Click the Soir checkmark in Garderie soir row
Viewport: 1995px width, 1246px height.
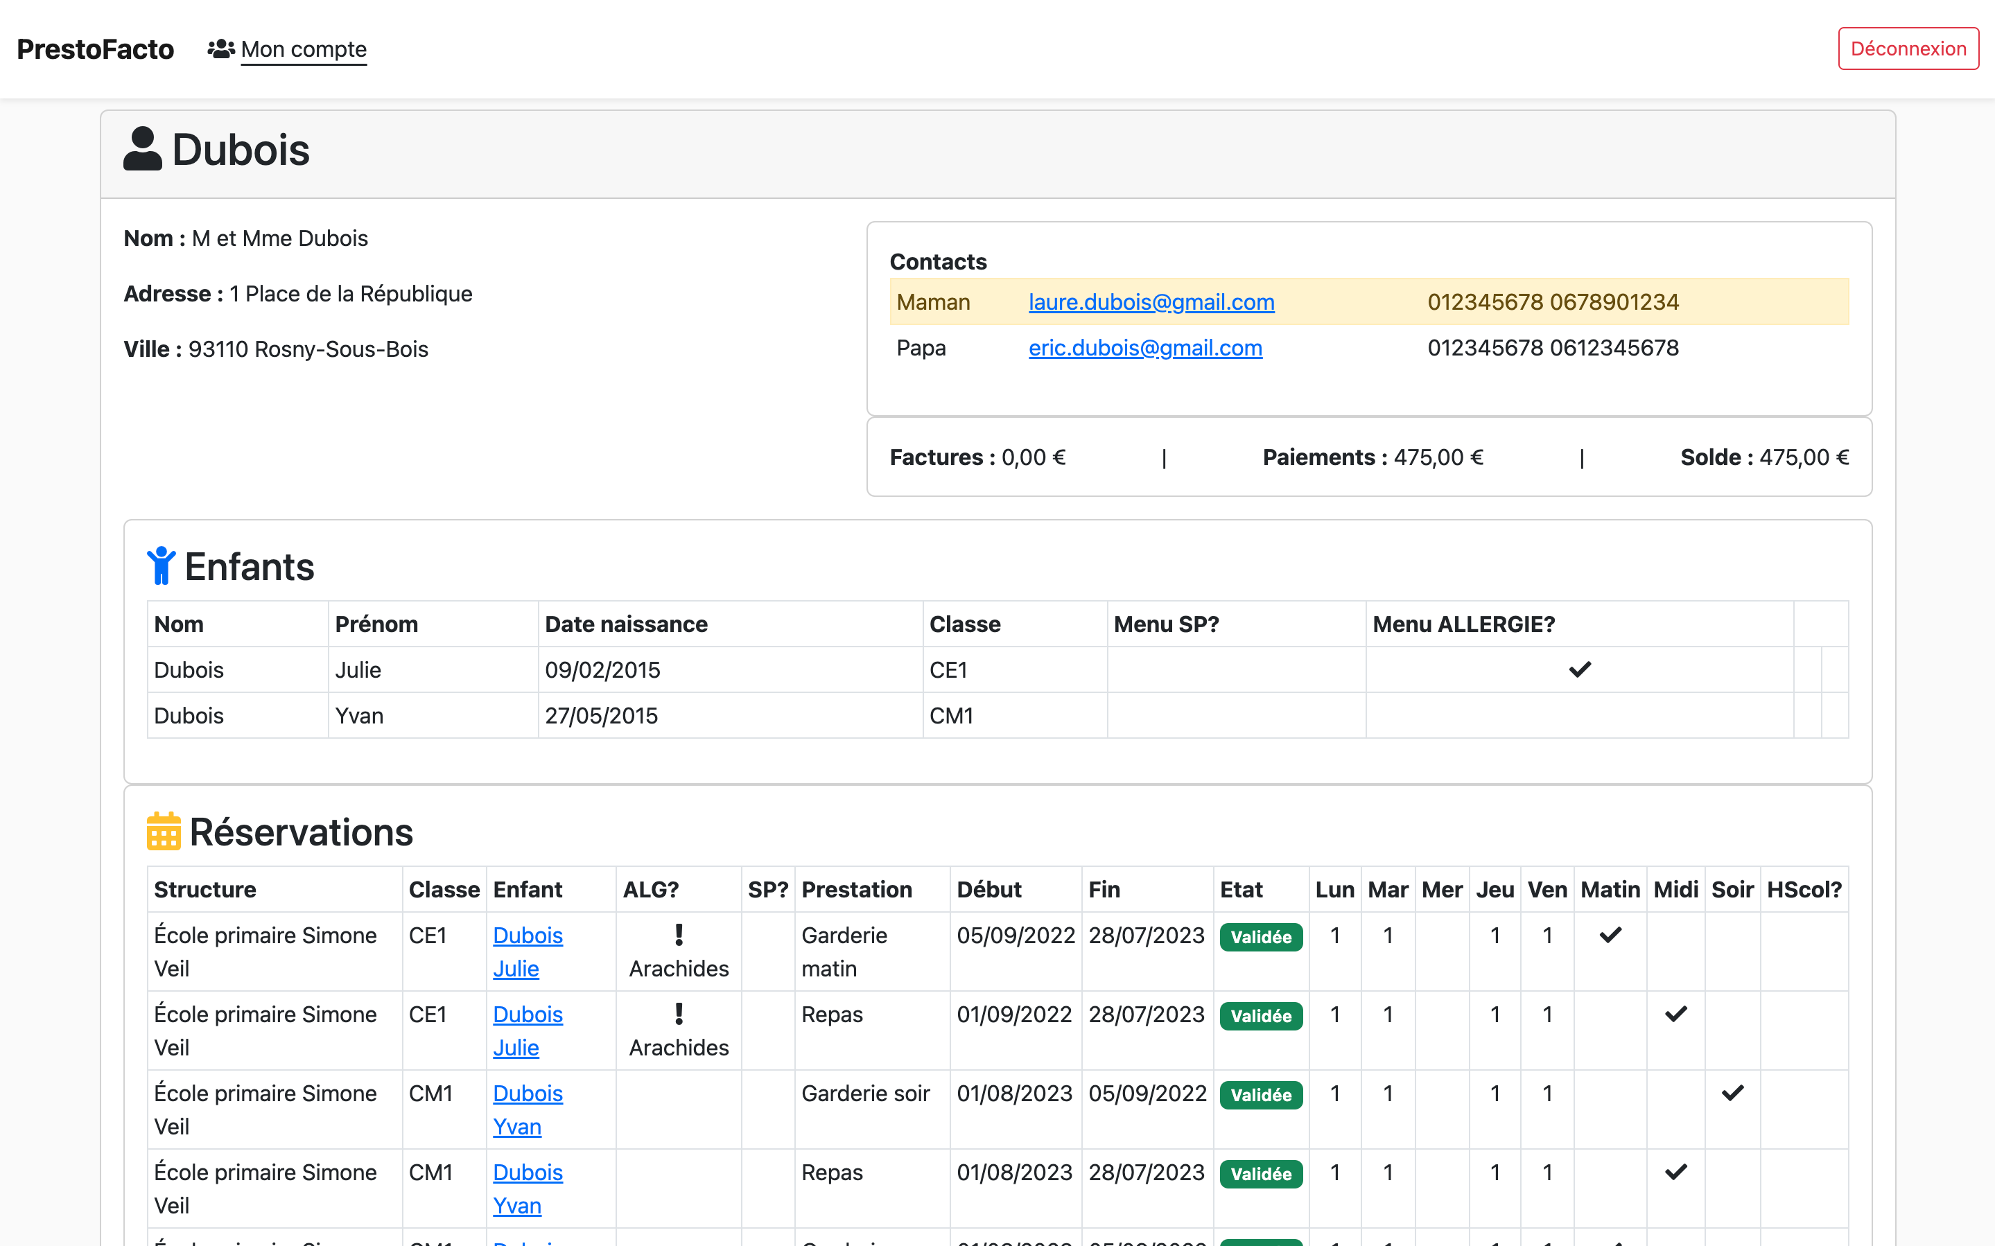[x=1732, y=1094]
